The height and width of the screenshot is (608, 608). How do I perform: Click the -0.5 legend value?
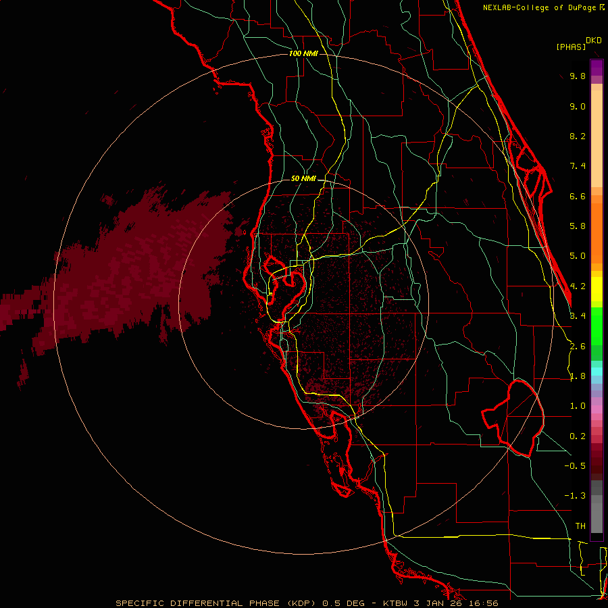575,466
